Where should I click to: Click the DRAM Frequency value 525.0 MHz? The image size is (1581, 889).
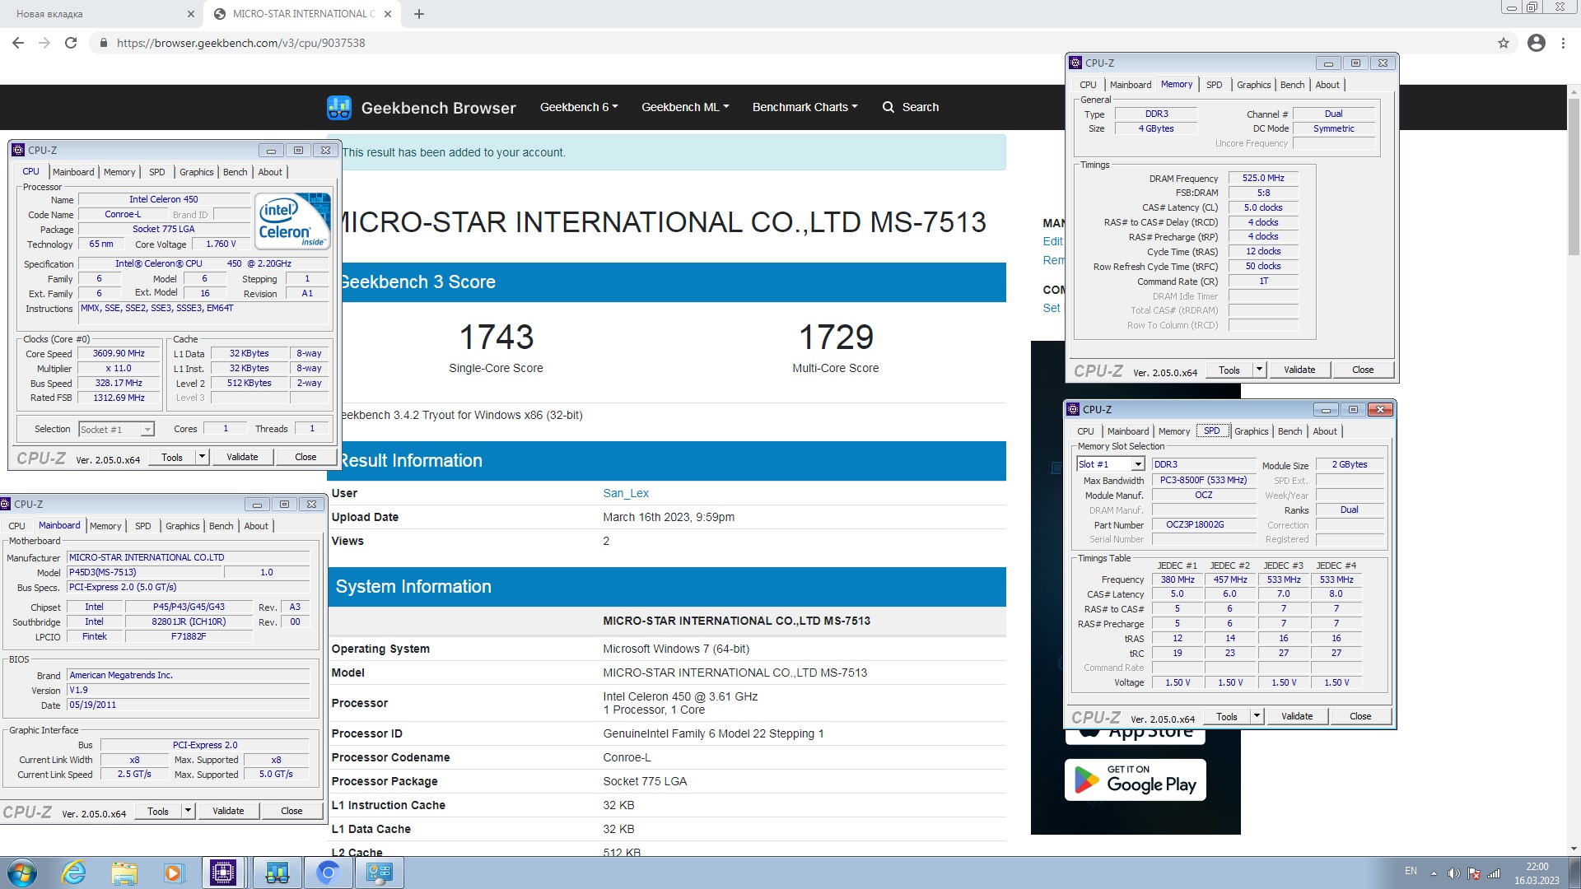coord(1263,178)
